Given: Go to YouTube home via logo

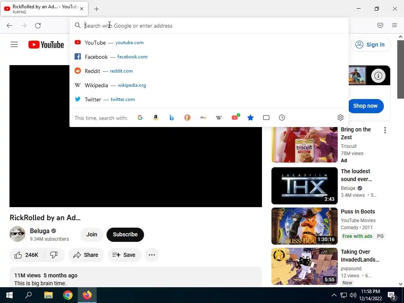Looking at the screenshot, I should click(46, 45).
